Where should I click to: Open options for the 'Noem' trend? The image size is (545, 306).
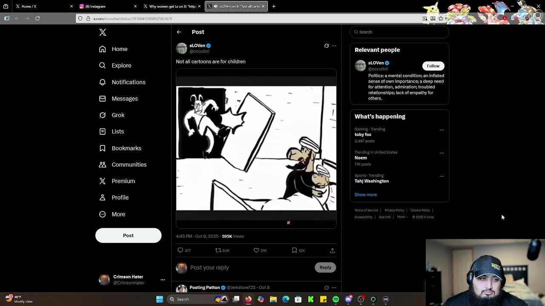click(x=442, y=153)
